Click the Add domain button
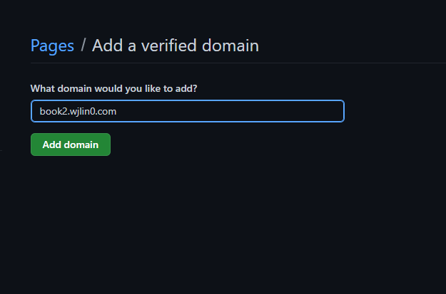Image resolution: width=446 pixels, height=294 pixels. point(71,145)
